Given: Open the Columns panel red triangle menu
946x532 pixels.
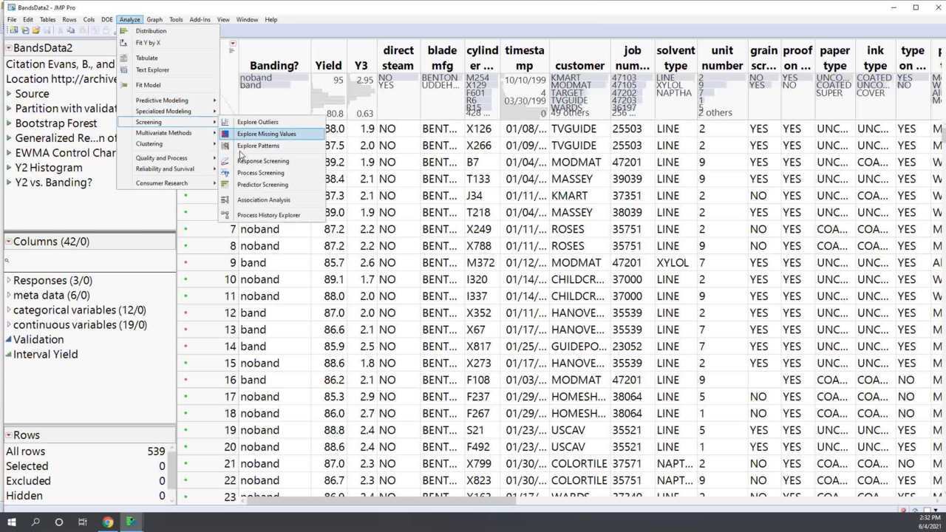Looking at the screenshot, I should 9,242.
